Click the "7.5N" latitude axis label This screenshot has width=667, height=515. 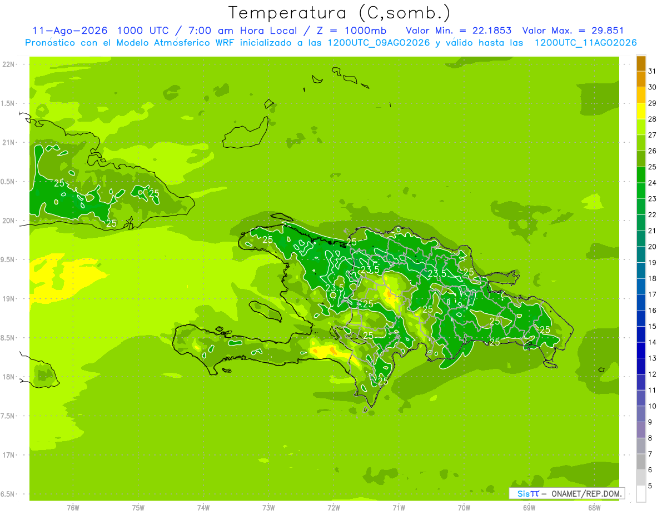coord(8,416)
